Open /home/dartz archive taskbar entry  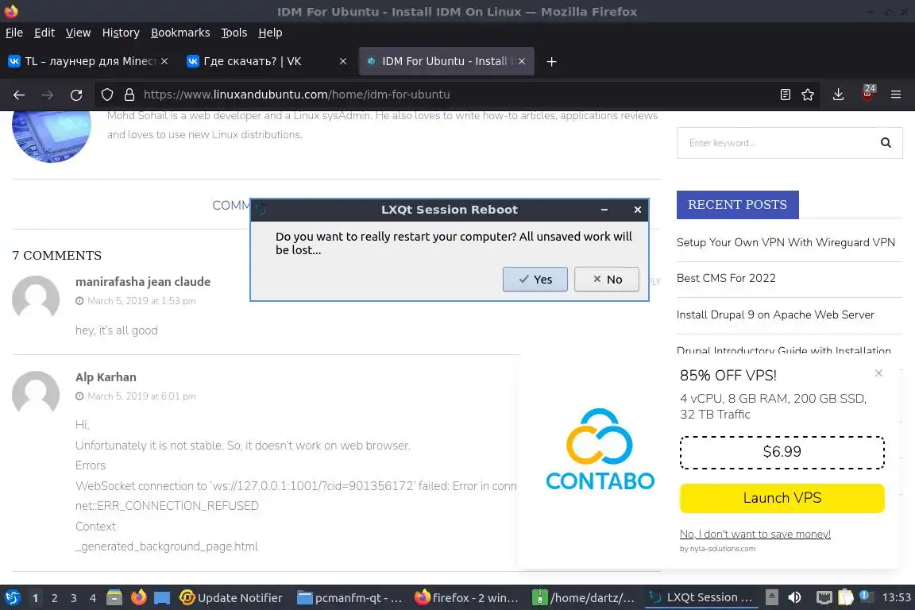pos(585,597)
